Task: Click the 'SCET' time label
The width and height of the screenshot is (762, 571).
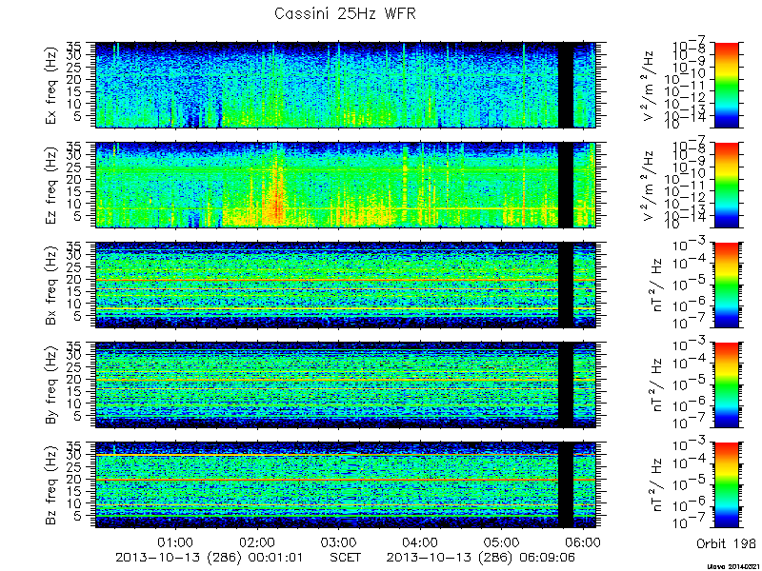Action: (346, 557)
